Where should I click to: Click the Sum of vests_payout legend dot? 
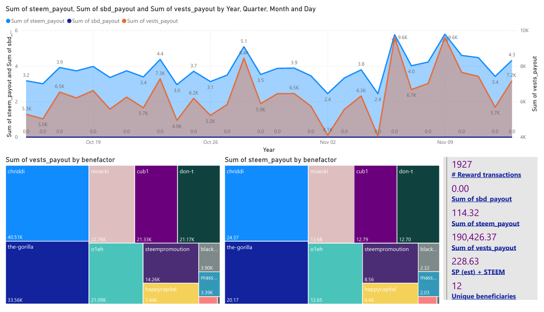click(124, 21)
